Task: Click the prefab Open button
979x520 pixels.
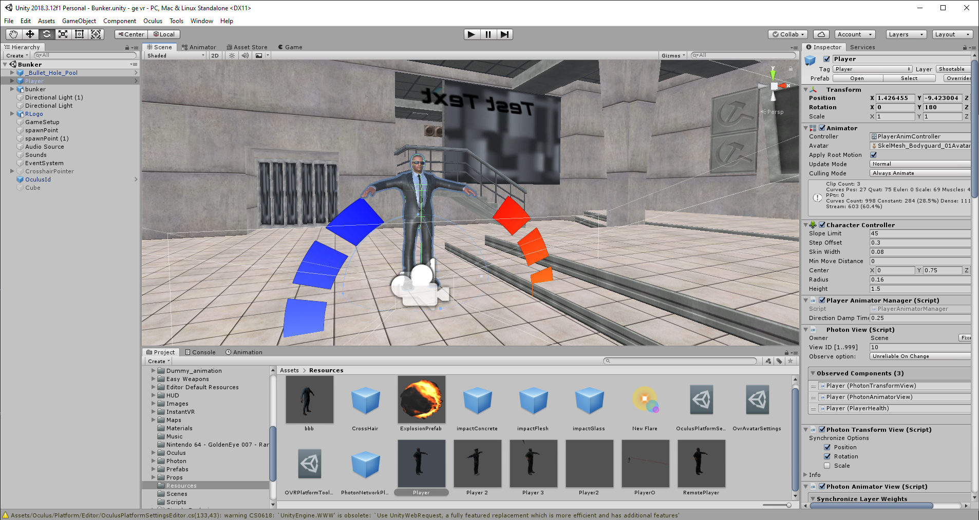Action: (x=857, y=78)
